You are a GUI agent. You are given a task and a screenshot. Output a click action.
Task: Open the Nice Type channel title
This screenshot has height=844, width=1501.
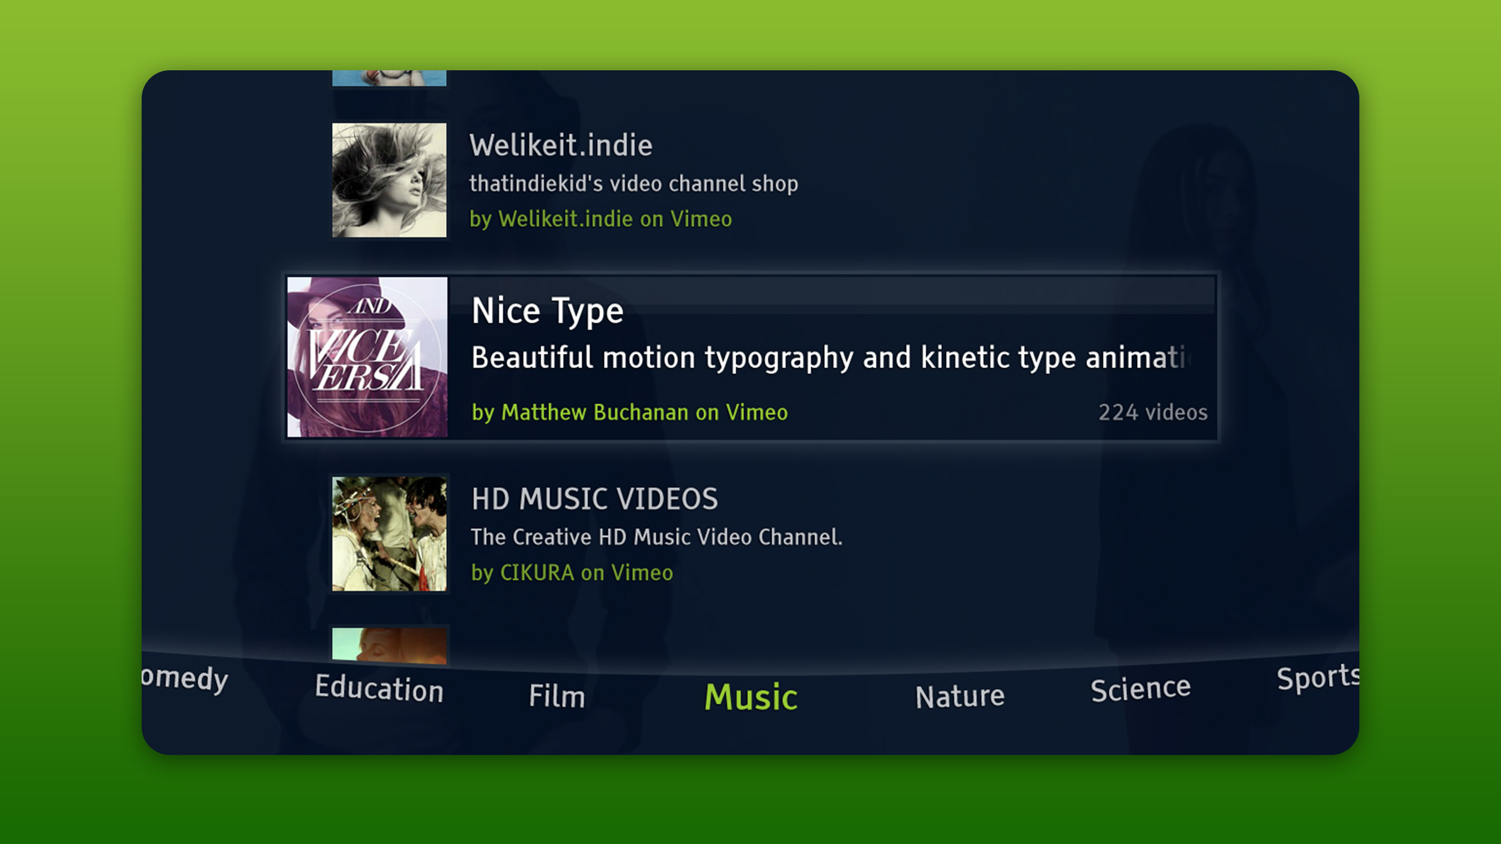548,311
